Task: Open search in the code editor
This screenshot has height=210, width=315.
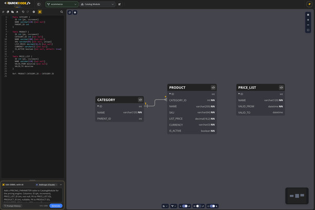Action: click(x=61, y=12)
